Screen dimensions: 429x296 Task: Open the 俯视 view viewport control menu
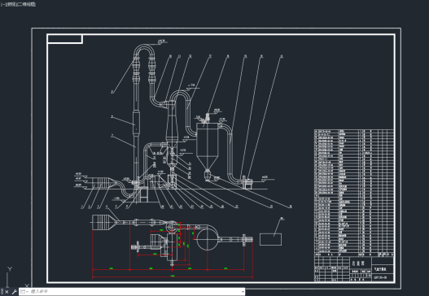tap(12, 4)
